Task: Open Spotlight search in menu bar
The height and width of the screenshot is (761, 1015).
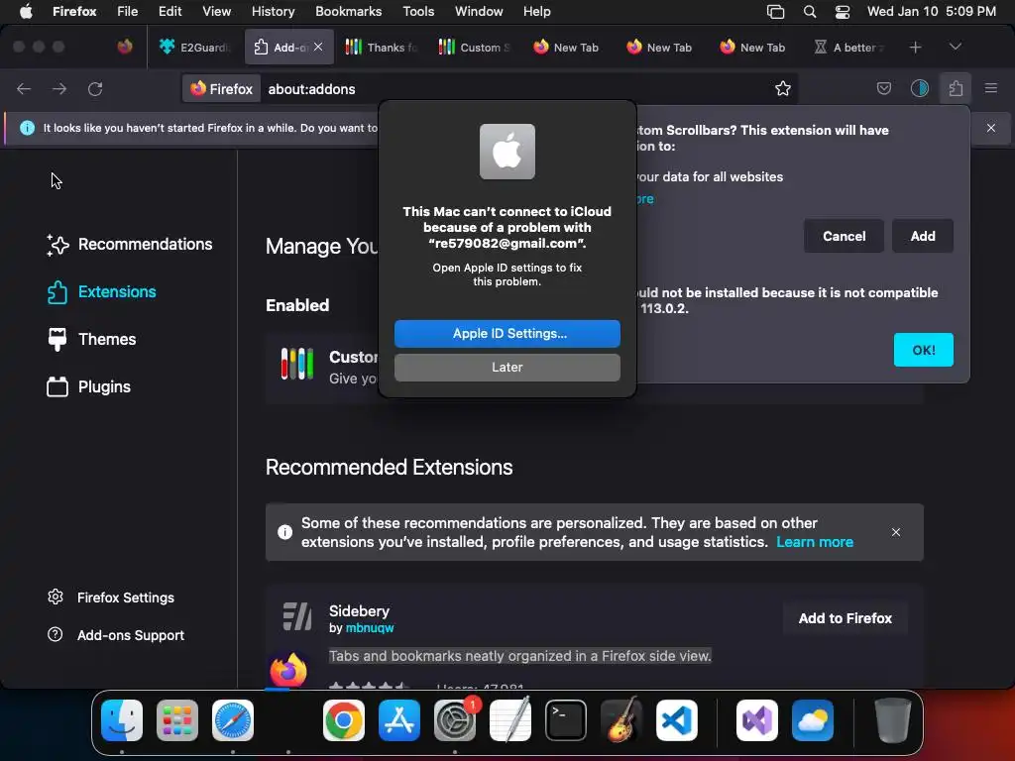Action: pyautogui.click(x=809, y=12)
